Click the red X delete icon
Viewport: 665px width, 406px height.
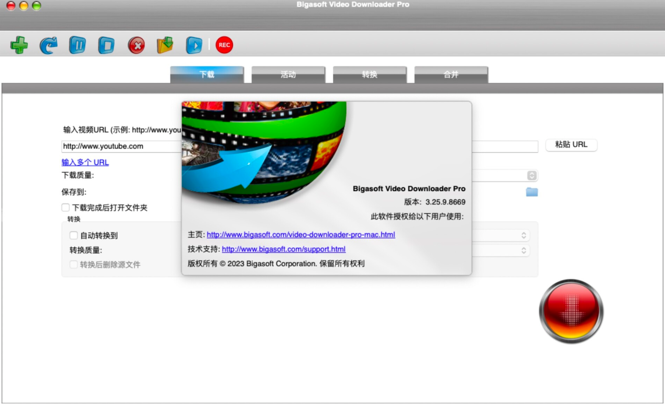click(x=136, y=45)
